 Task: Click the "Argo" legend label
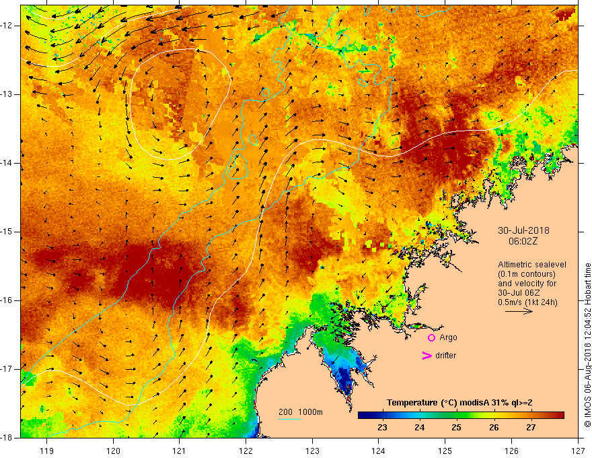click(448, 337)
